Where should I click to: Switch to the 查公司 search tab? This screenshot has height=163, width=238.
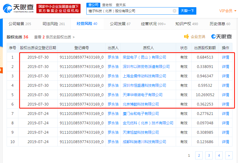click(93, 5)
